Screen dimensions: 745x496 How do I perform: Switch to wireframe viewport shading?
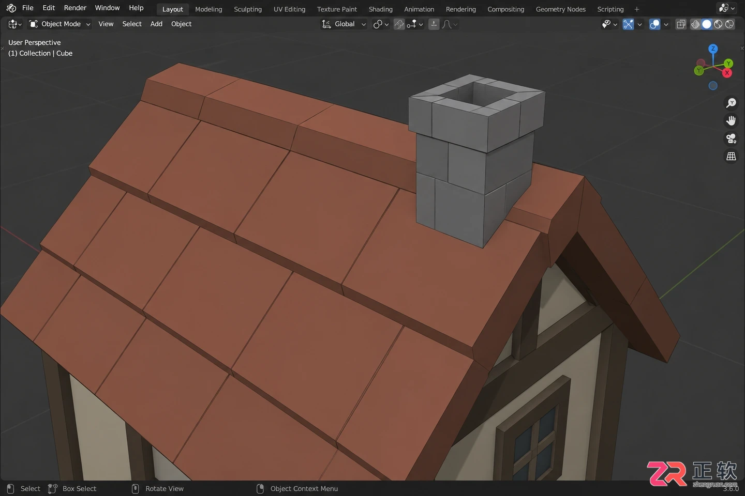click(695, 24)
